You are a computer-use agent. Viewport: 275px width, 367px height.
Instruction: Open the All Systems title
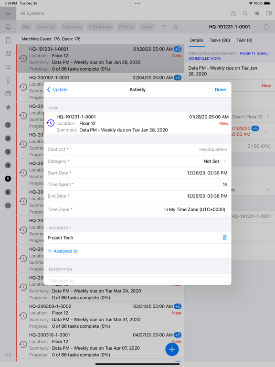[x=32, y=13]
